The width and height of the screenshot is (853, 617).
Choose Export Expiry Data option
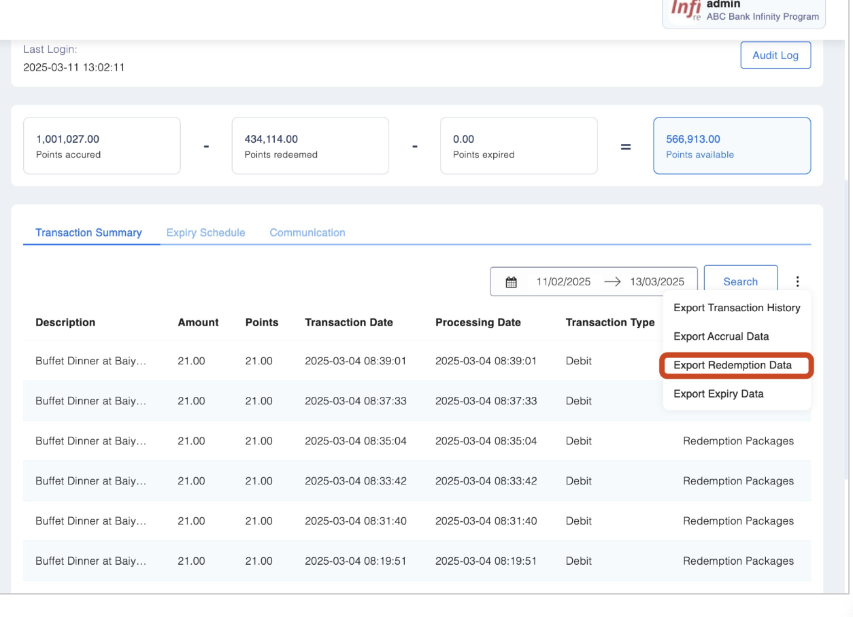click(x=718, y=393)
